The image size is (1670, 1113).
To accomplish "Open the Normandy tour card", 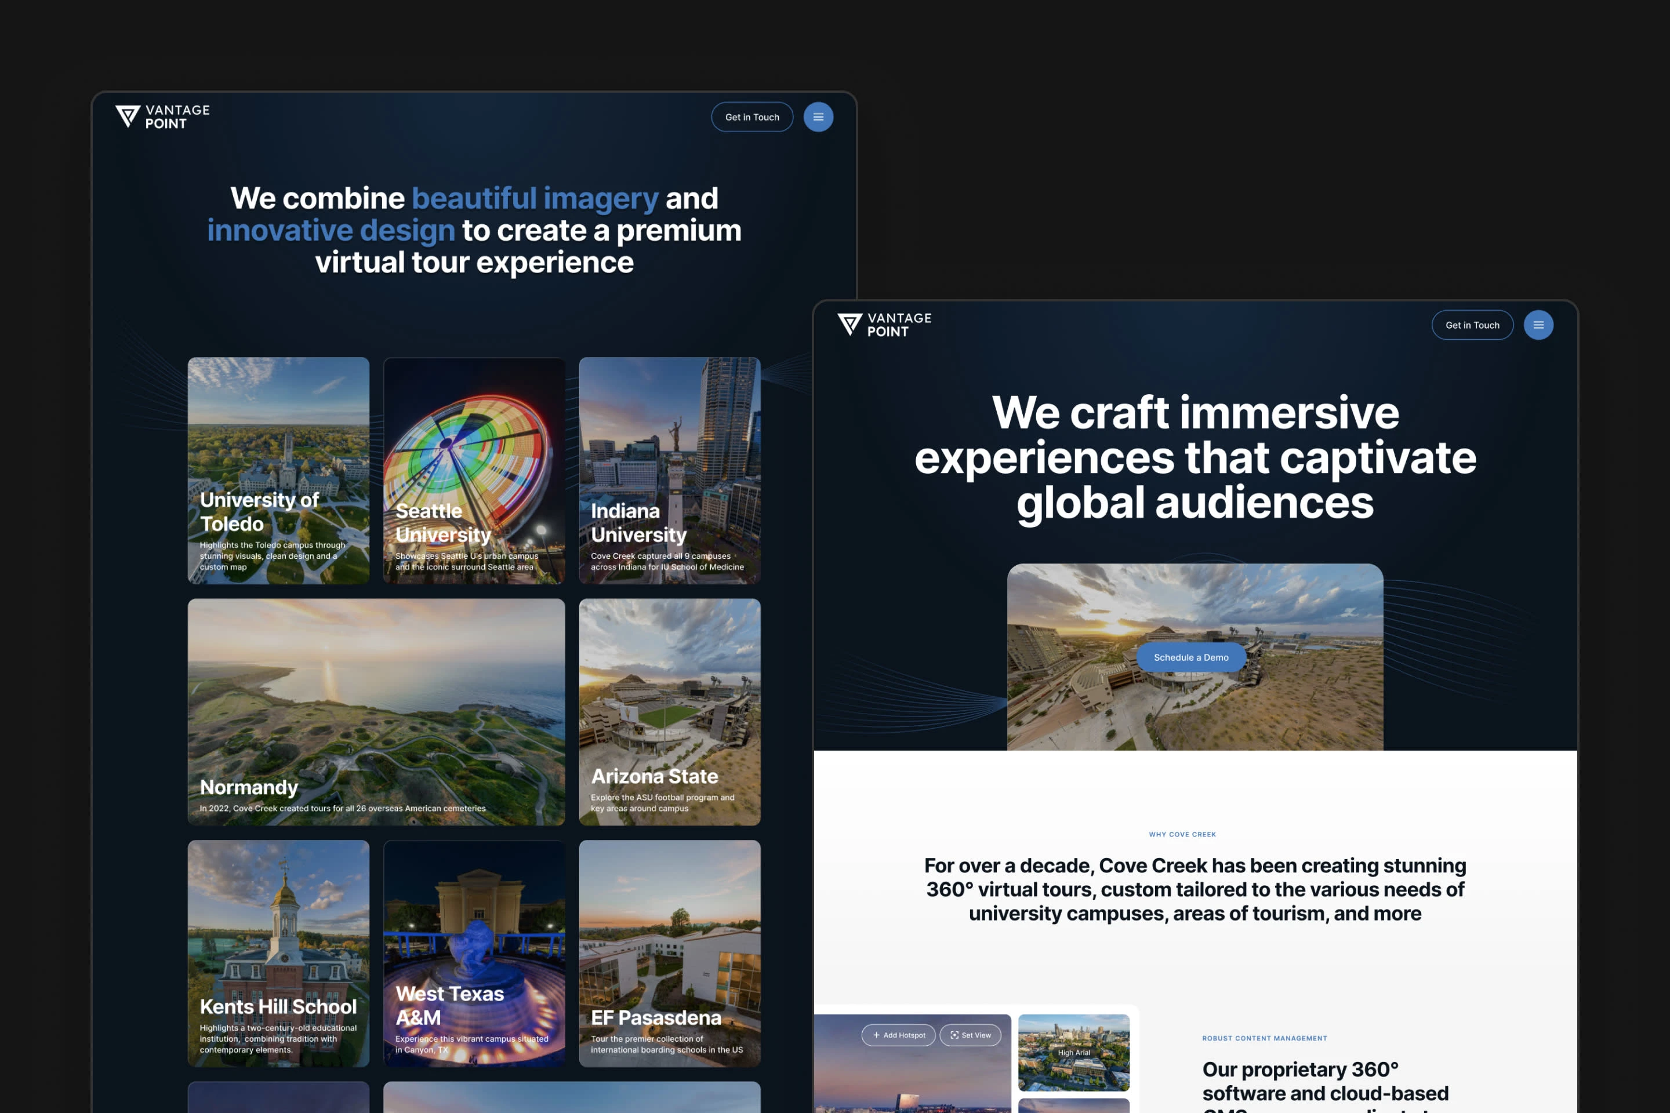I will point(376,712).
